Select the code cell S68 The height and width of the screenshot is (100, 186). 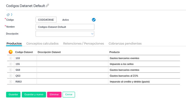(25, 70)
